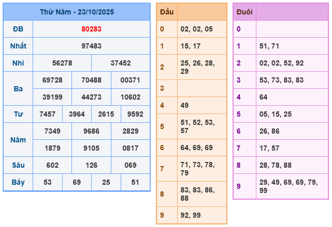
Task: Click Năm prize number 0817
Action: [x=131, y=148]
